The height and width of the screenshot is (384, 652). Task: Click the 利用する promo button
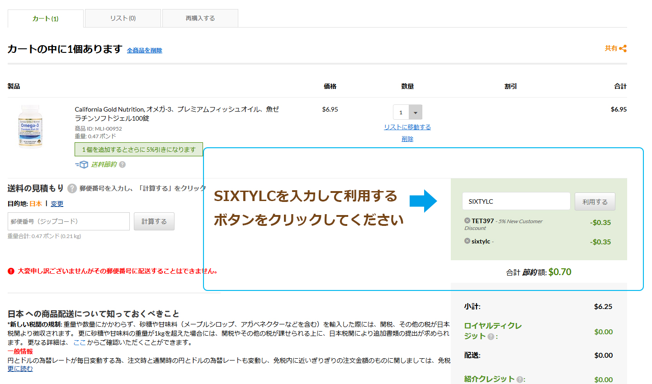point(595,201)
